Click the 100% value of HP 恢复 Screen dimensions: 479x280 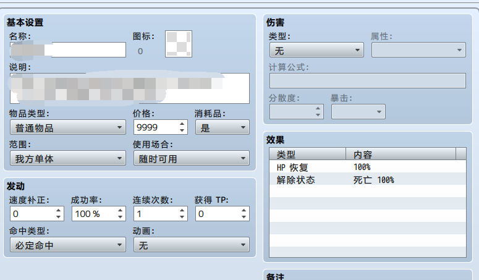362,167
